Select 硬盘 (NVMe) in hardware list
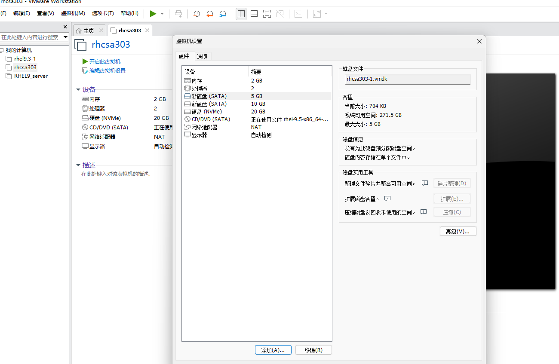 coord(257,112)
